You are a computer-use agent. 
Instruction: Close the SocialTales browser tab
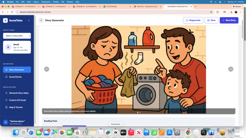tap(191, 7)
